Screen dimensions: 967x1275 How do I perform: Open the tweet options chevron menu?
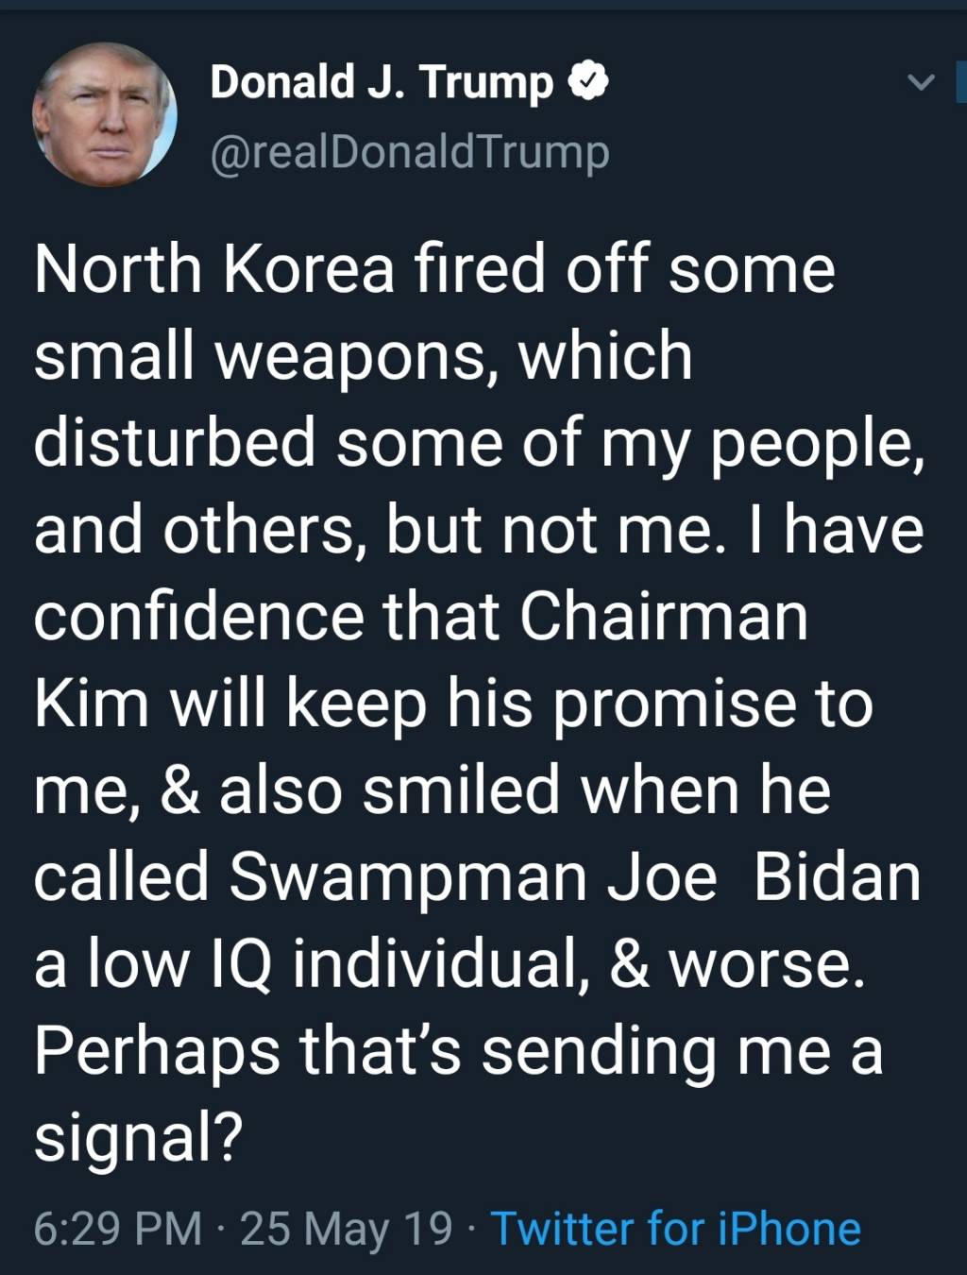pos(921,83)
